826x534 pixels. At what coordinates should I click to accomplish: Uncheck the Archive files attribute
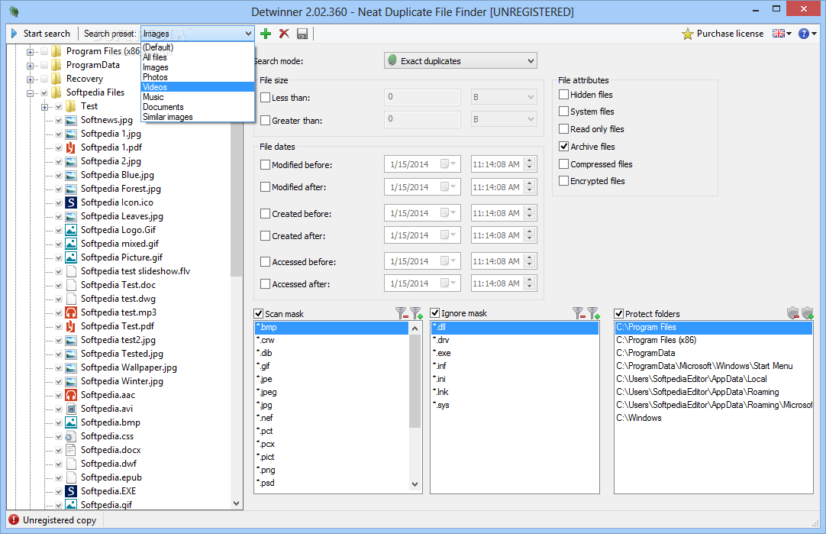[x=563, y=146]
